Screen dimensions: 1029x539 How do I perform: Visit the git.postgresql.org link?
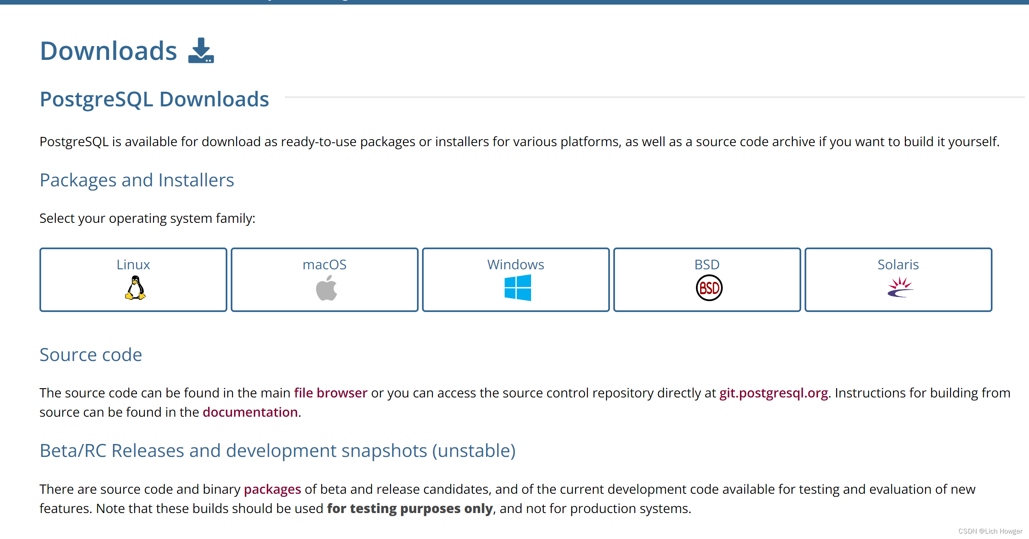click(774, 393)
